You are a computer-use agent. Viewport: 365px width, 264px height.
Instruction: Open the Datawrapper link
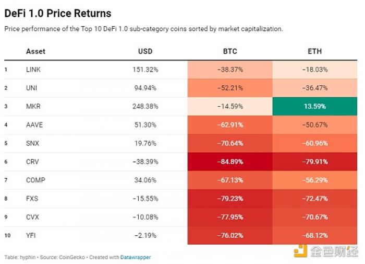pos(136,257)
